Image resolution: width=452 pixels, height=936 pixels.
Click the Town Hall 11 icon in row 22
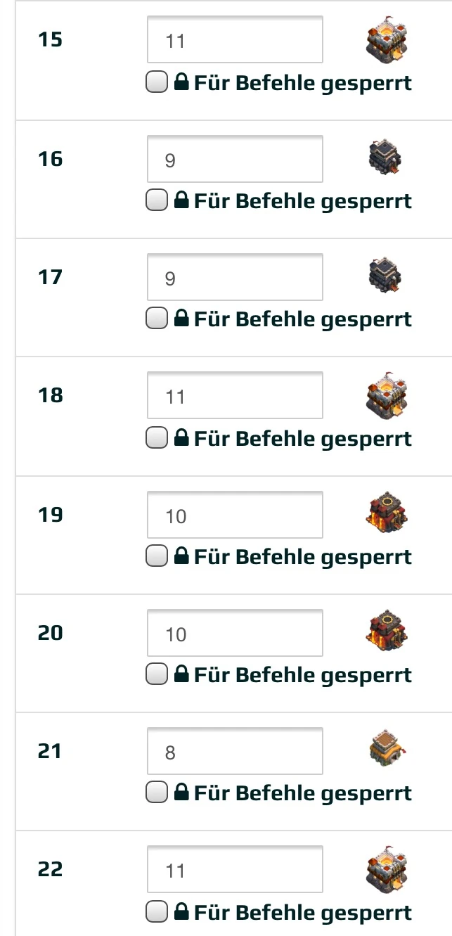tap(386, 870)
